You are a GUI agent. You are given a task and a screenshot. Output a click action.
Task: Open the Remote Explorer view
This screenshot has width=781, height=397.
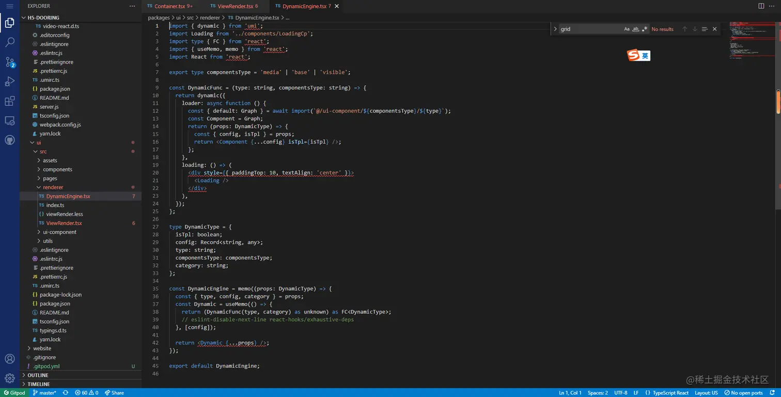point(9,121)
